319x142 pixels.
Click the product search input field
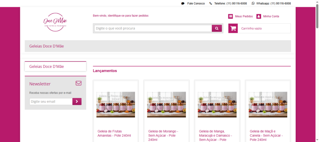point(153,28)
